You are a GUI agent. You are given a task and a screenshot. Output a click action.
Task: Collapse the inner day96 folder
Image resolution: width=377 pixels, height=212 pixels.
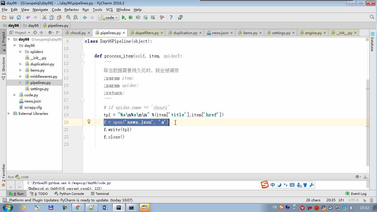15,46
